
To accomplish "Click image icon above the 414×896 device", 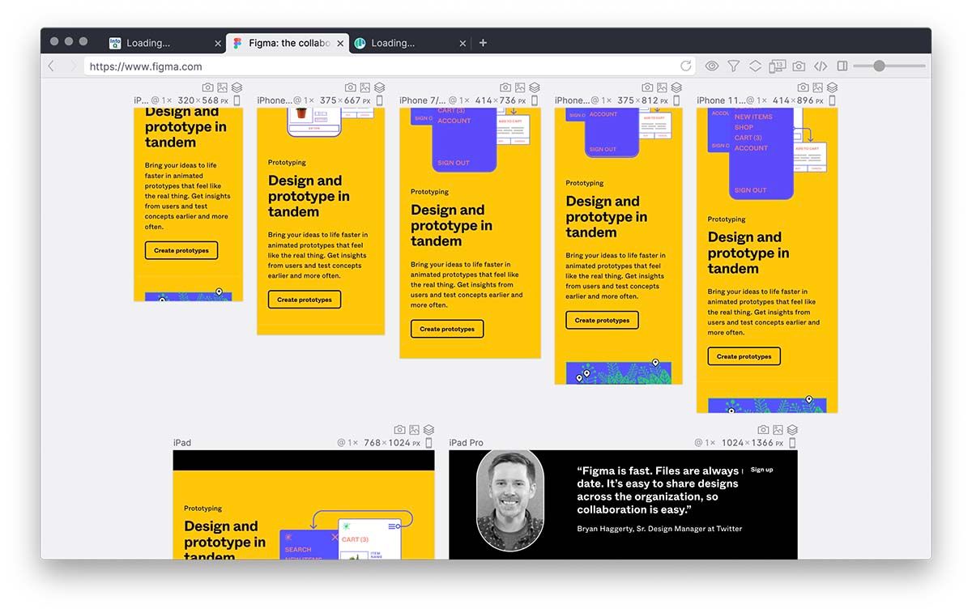I will coord(817,87).
